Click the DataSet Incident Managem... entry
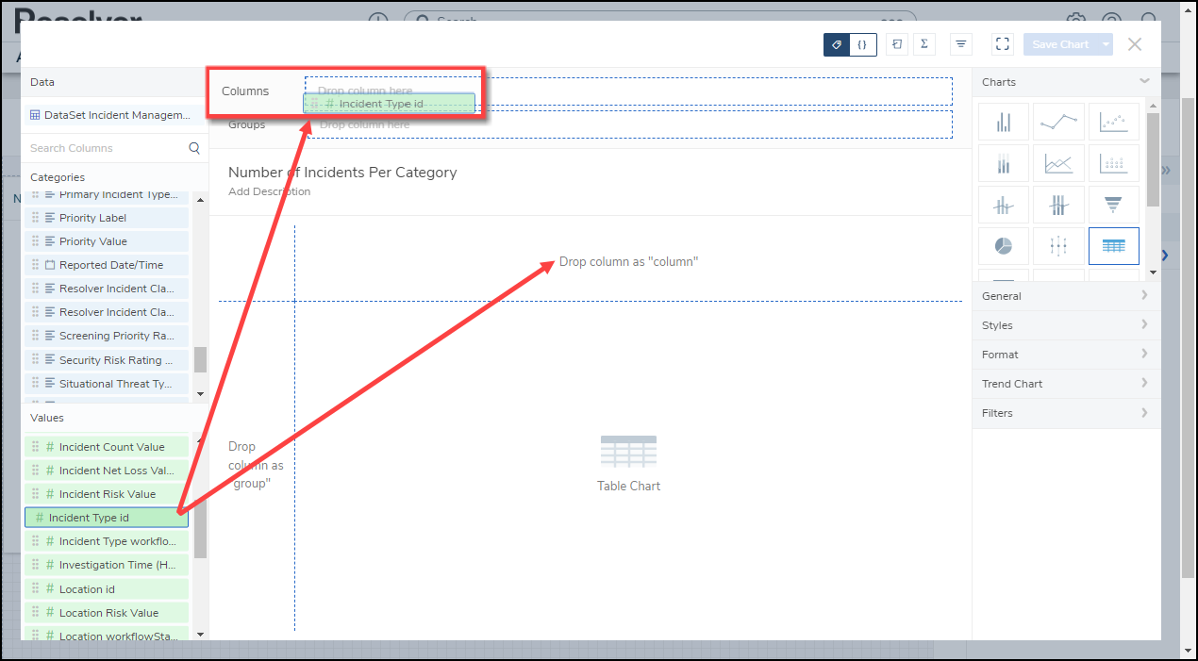Screen dimensions: 1198x661 [x=115, y=115]
